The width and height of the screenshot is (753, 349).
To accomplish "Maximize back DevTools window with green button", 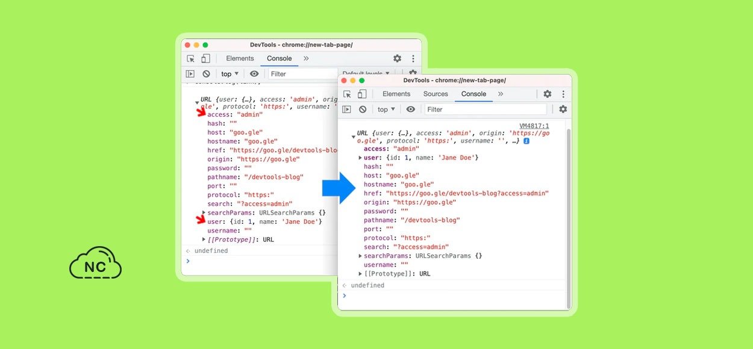I will [205, 45].
